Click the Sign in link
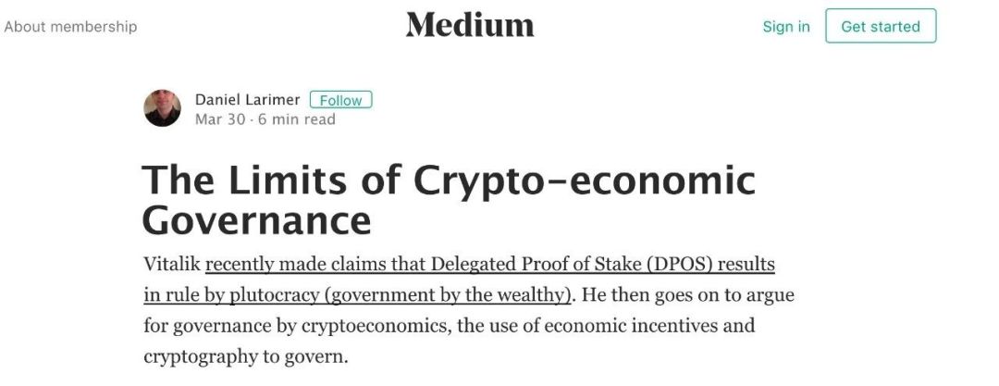Image resolution: width=999 pixels, height=386 pixels. point(785,27)
